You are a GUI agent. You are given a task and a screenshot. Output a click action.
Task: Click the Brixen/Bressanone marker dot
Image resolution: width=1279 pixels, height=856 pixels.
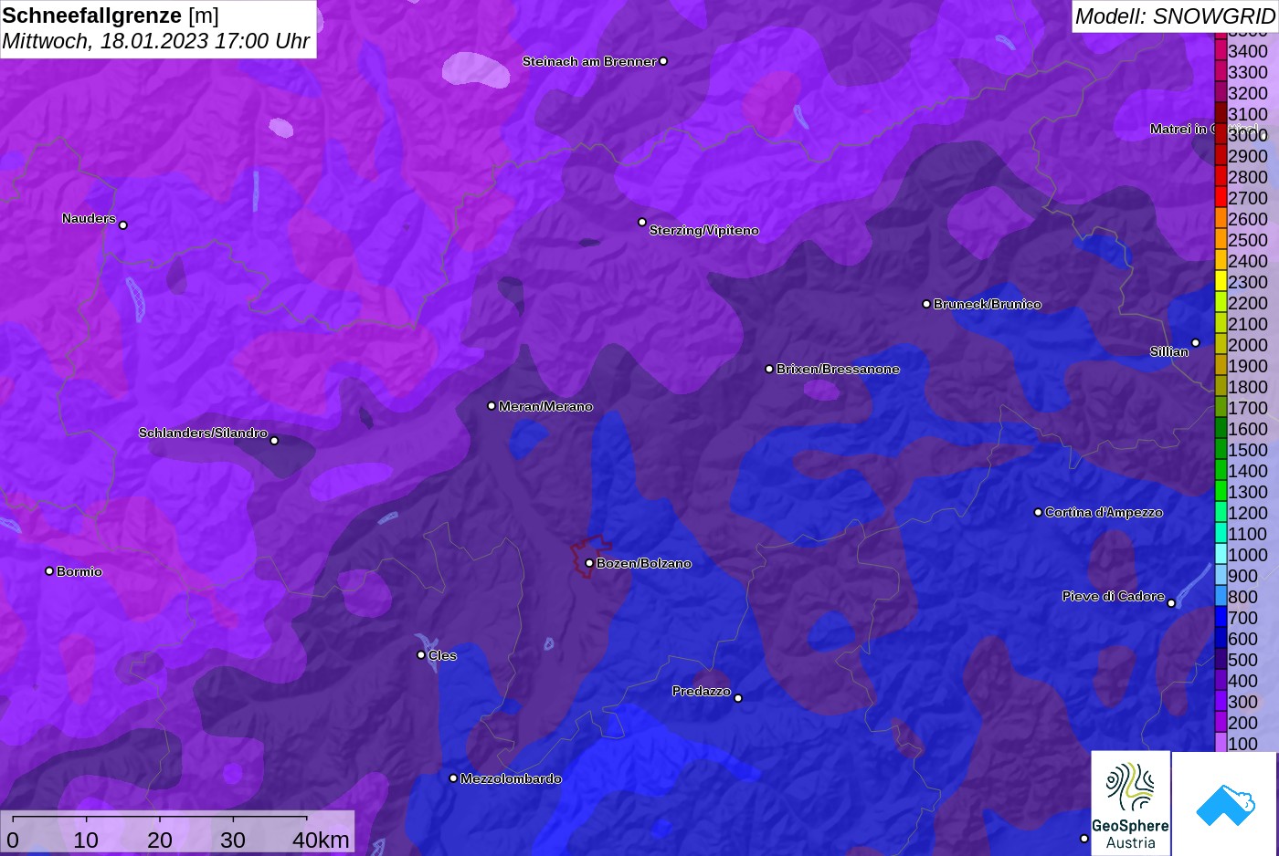point(769,369)
